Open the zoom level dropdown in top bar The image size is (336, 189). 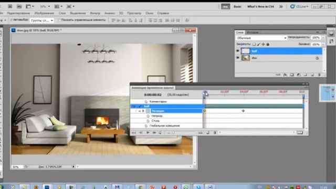(x=45, y=6)
